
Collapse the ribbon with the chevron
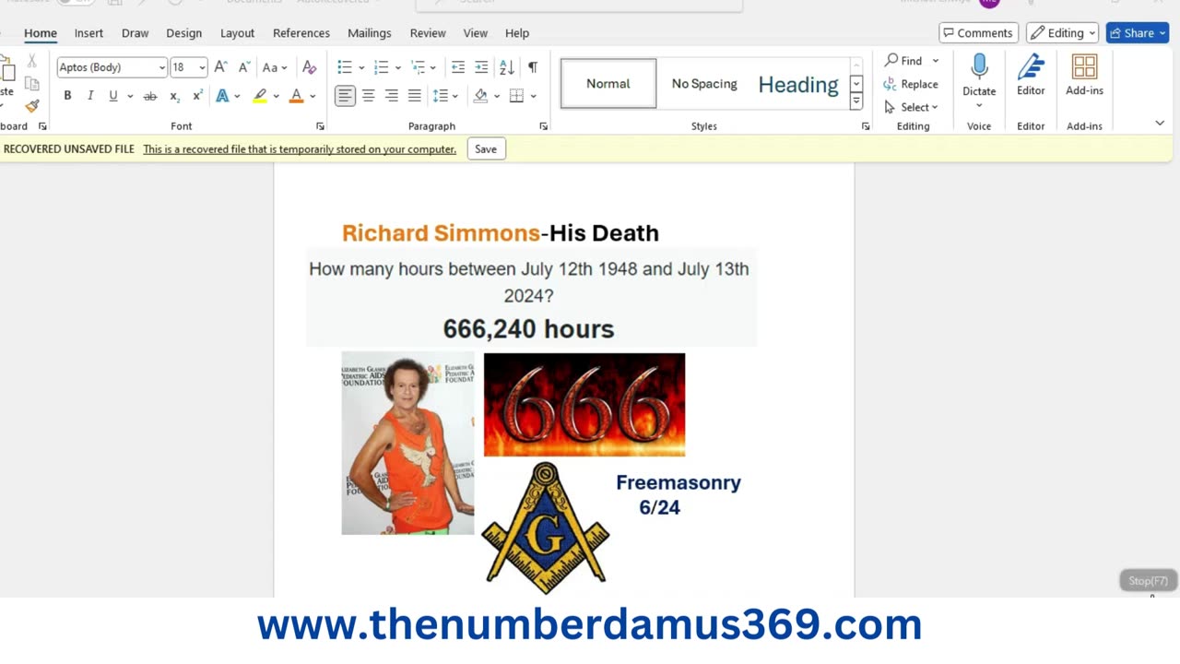[1160, 123]
